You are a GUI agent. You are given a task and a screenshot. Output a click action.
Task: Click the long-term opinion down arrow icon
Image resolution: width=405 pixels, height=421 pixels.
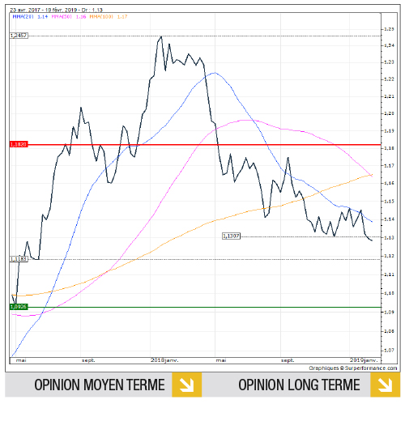pos(385,385)
